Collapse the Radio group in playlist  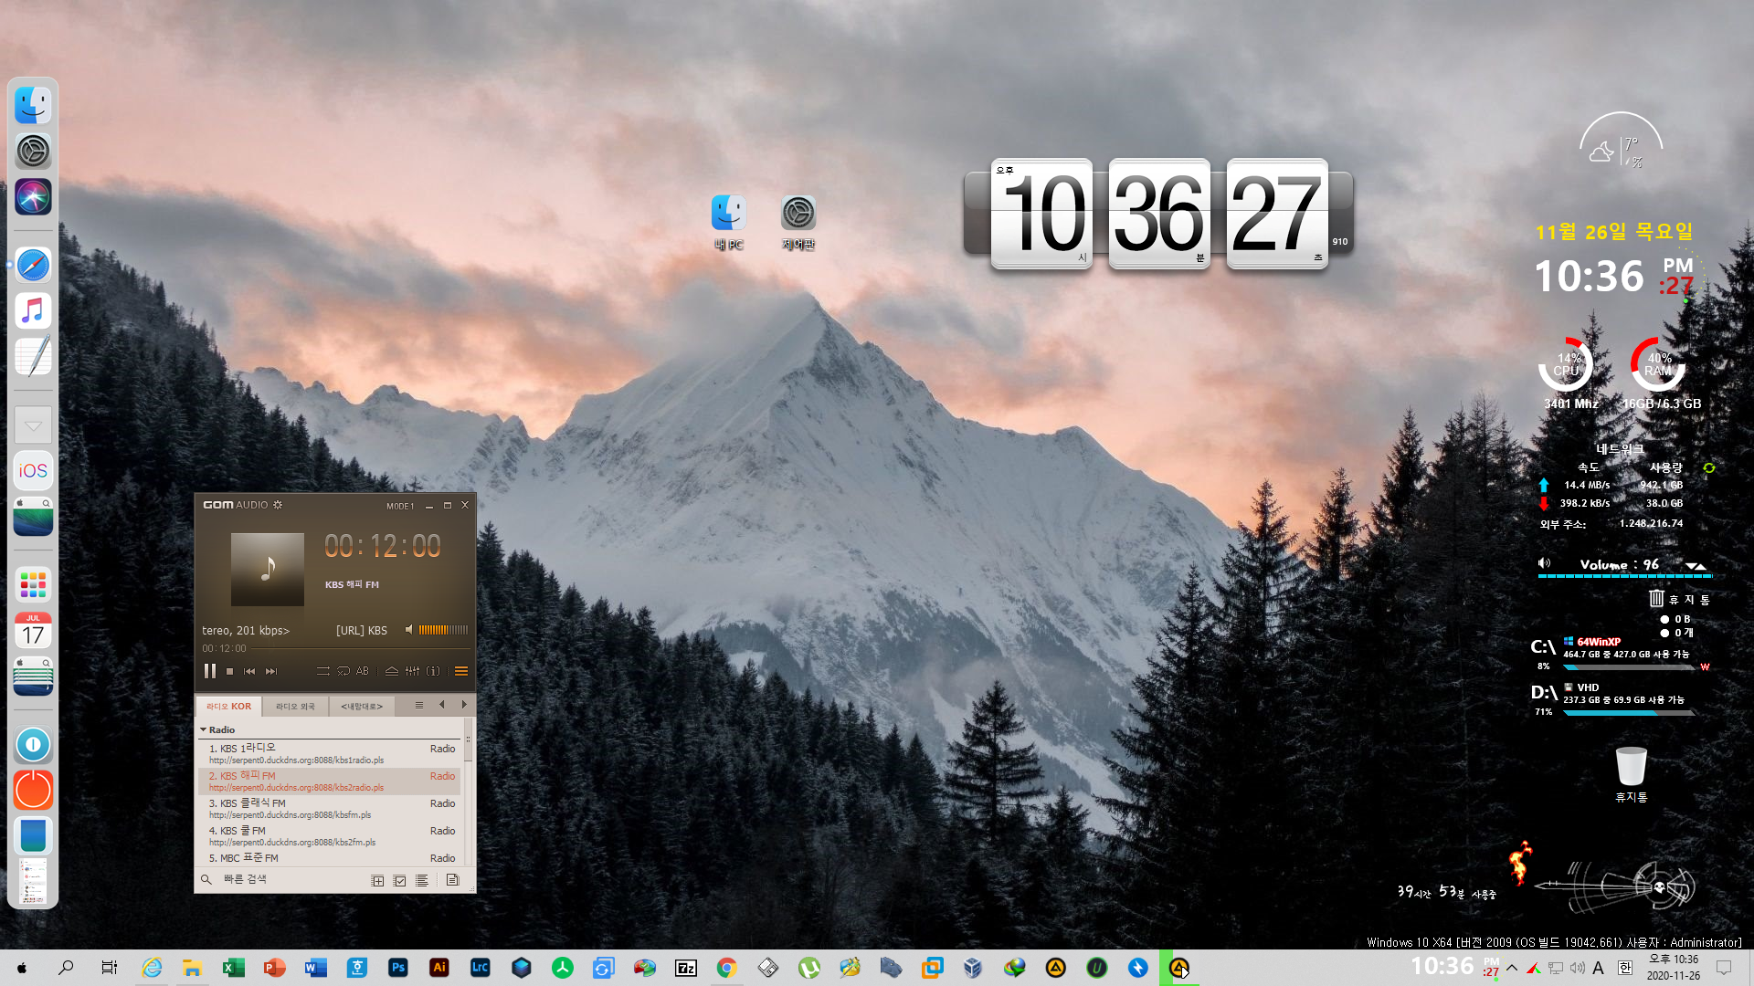[x=204, y=729]
